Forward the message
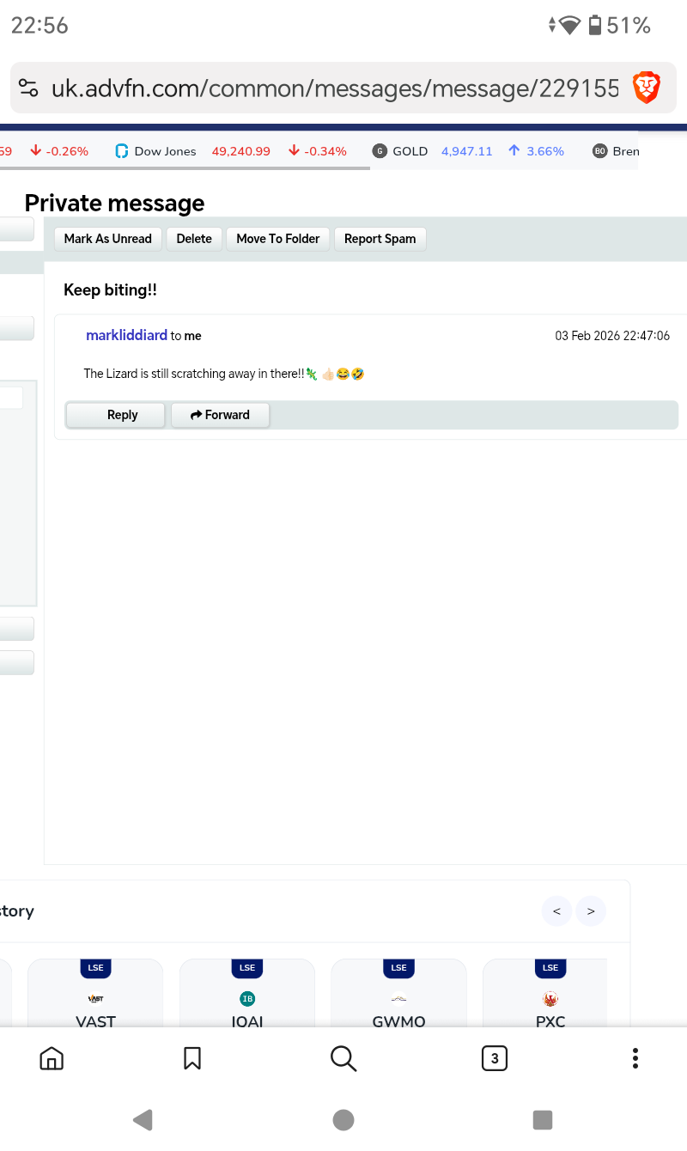Screen dimensions: 687x1151 (221, 415)
